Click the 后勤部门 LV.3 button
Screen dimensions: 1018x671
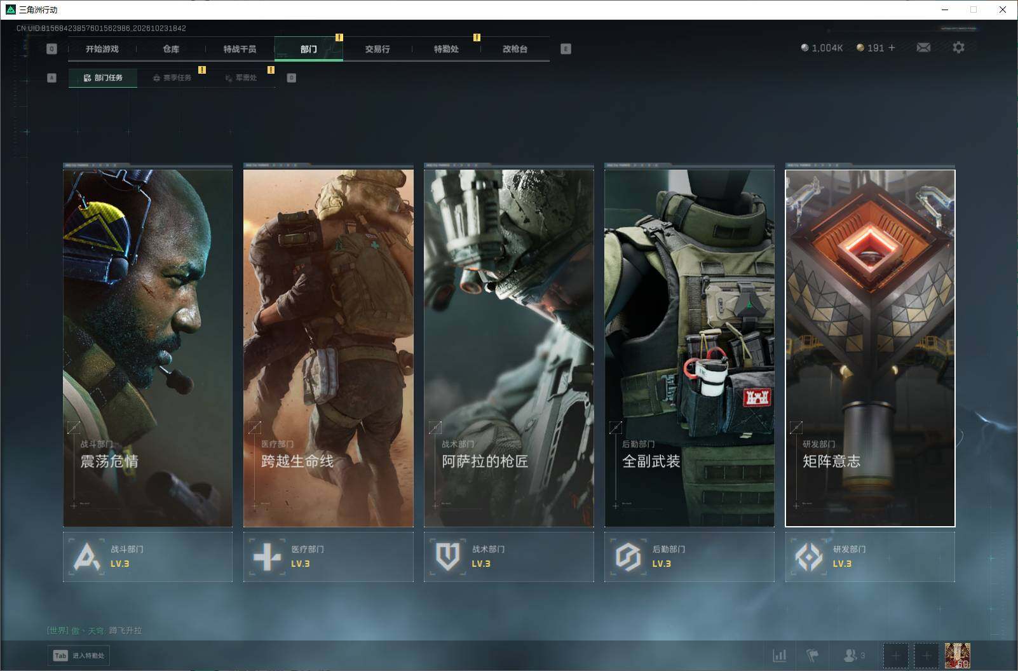click(x=689, y=557)
